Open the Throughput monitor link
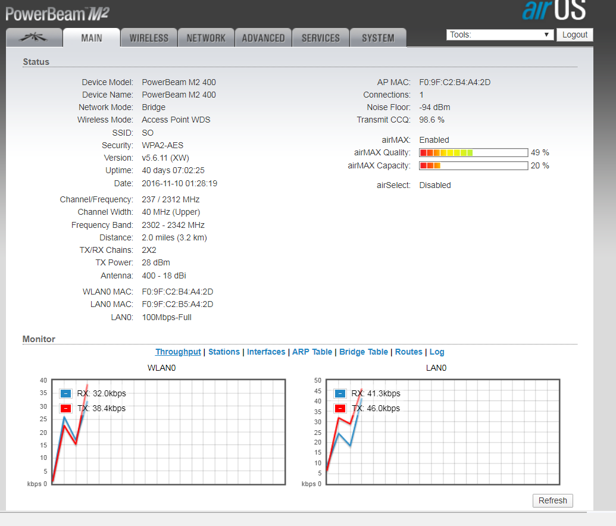Screen dimensions: 616x526 [x=178, y=352]
